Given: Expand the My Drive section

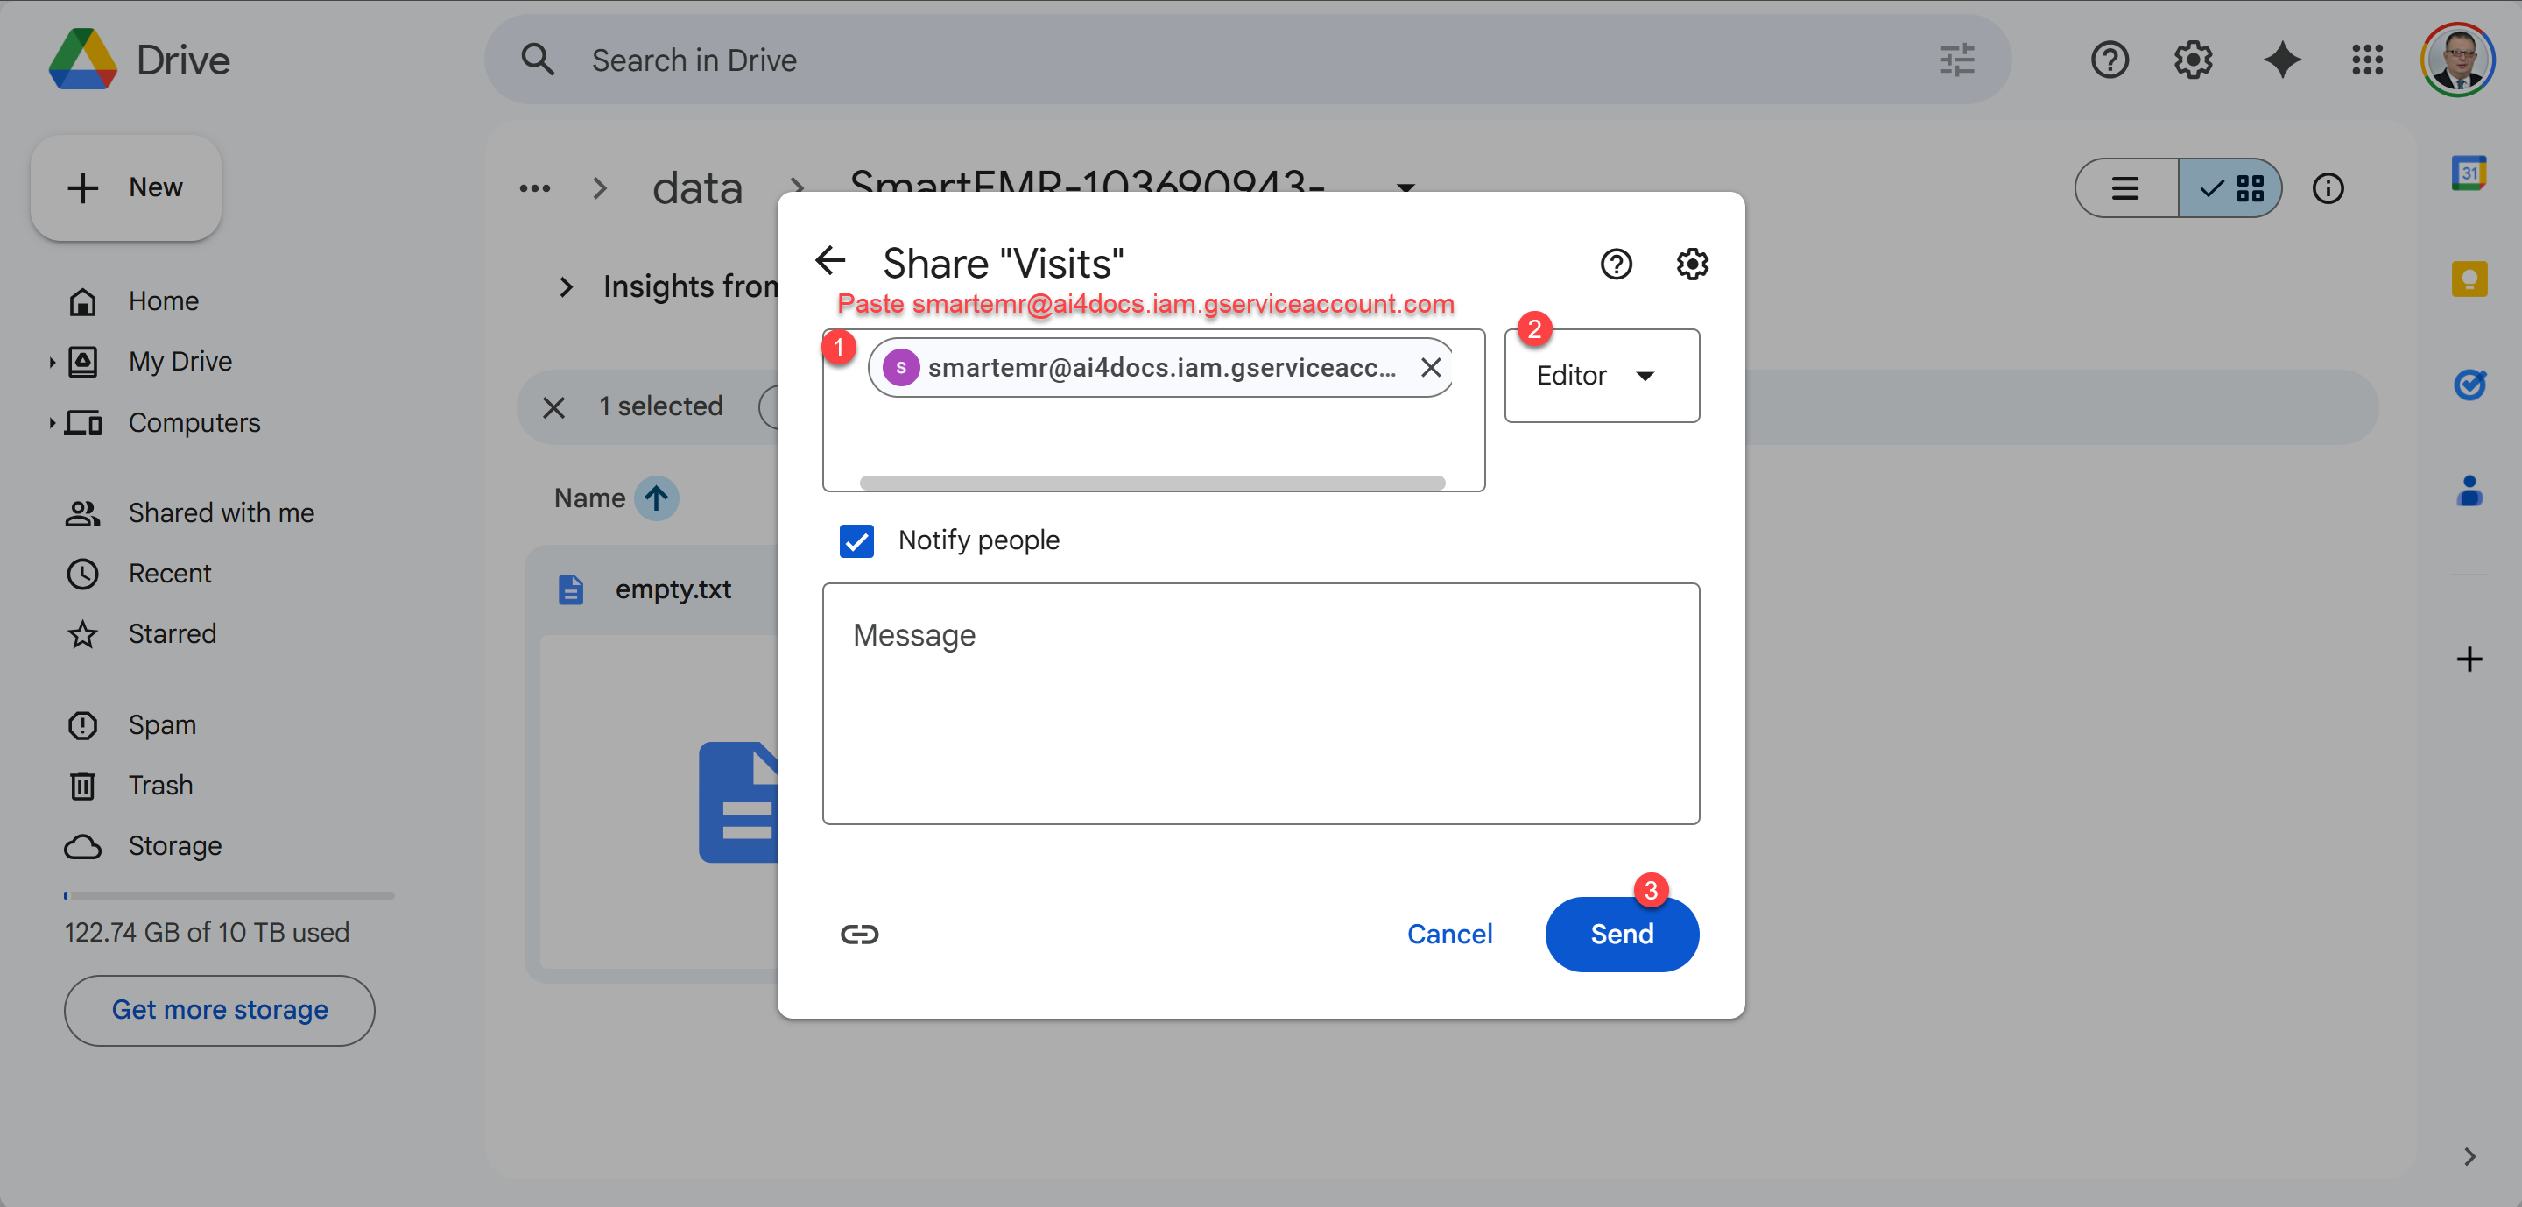Looking at the screenshot, I should pos(52,361).
